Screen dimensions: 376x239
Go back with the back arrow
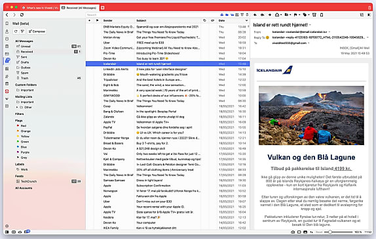pyautogui.click(x=7, y=15)
